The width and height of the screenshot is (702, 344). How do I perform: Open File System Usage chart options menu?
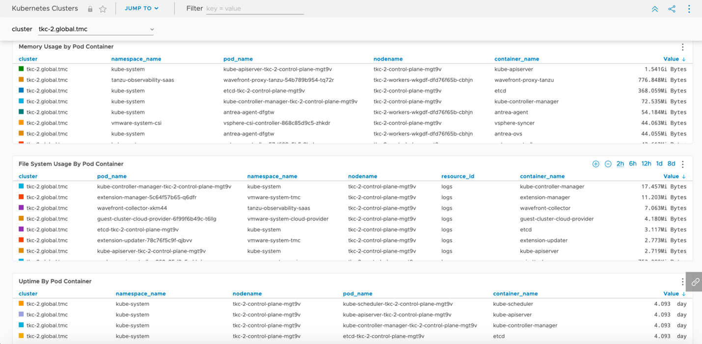click(x=682, y=164)
